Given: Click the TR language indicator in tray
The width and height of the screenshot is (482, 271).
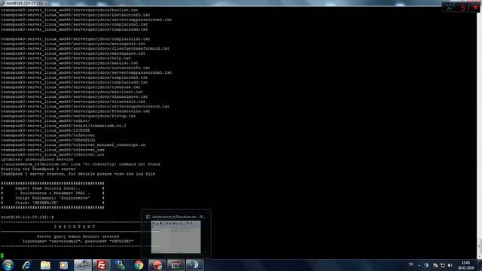Looking at the screenshot, I should (x=410, y=264).
